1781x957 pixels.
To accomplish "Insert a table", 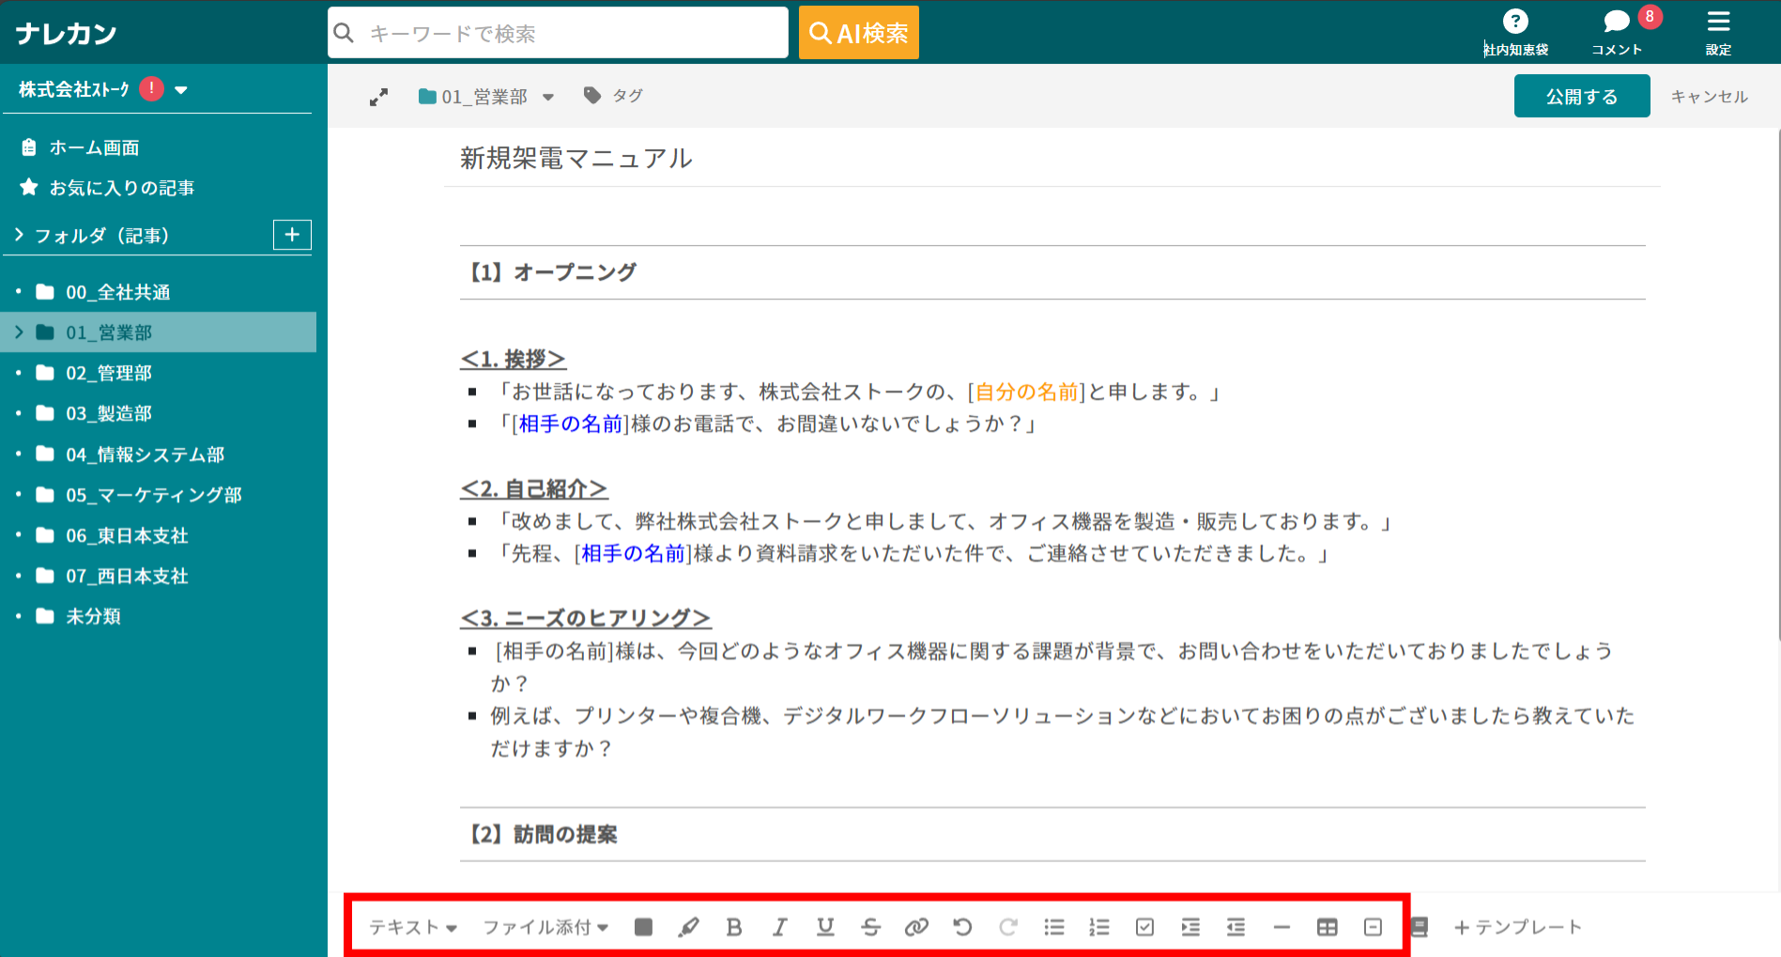I will pyautogui.click(x=1327, y=927).
